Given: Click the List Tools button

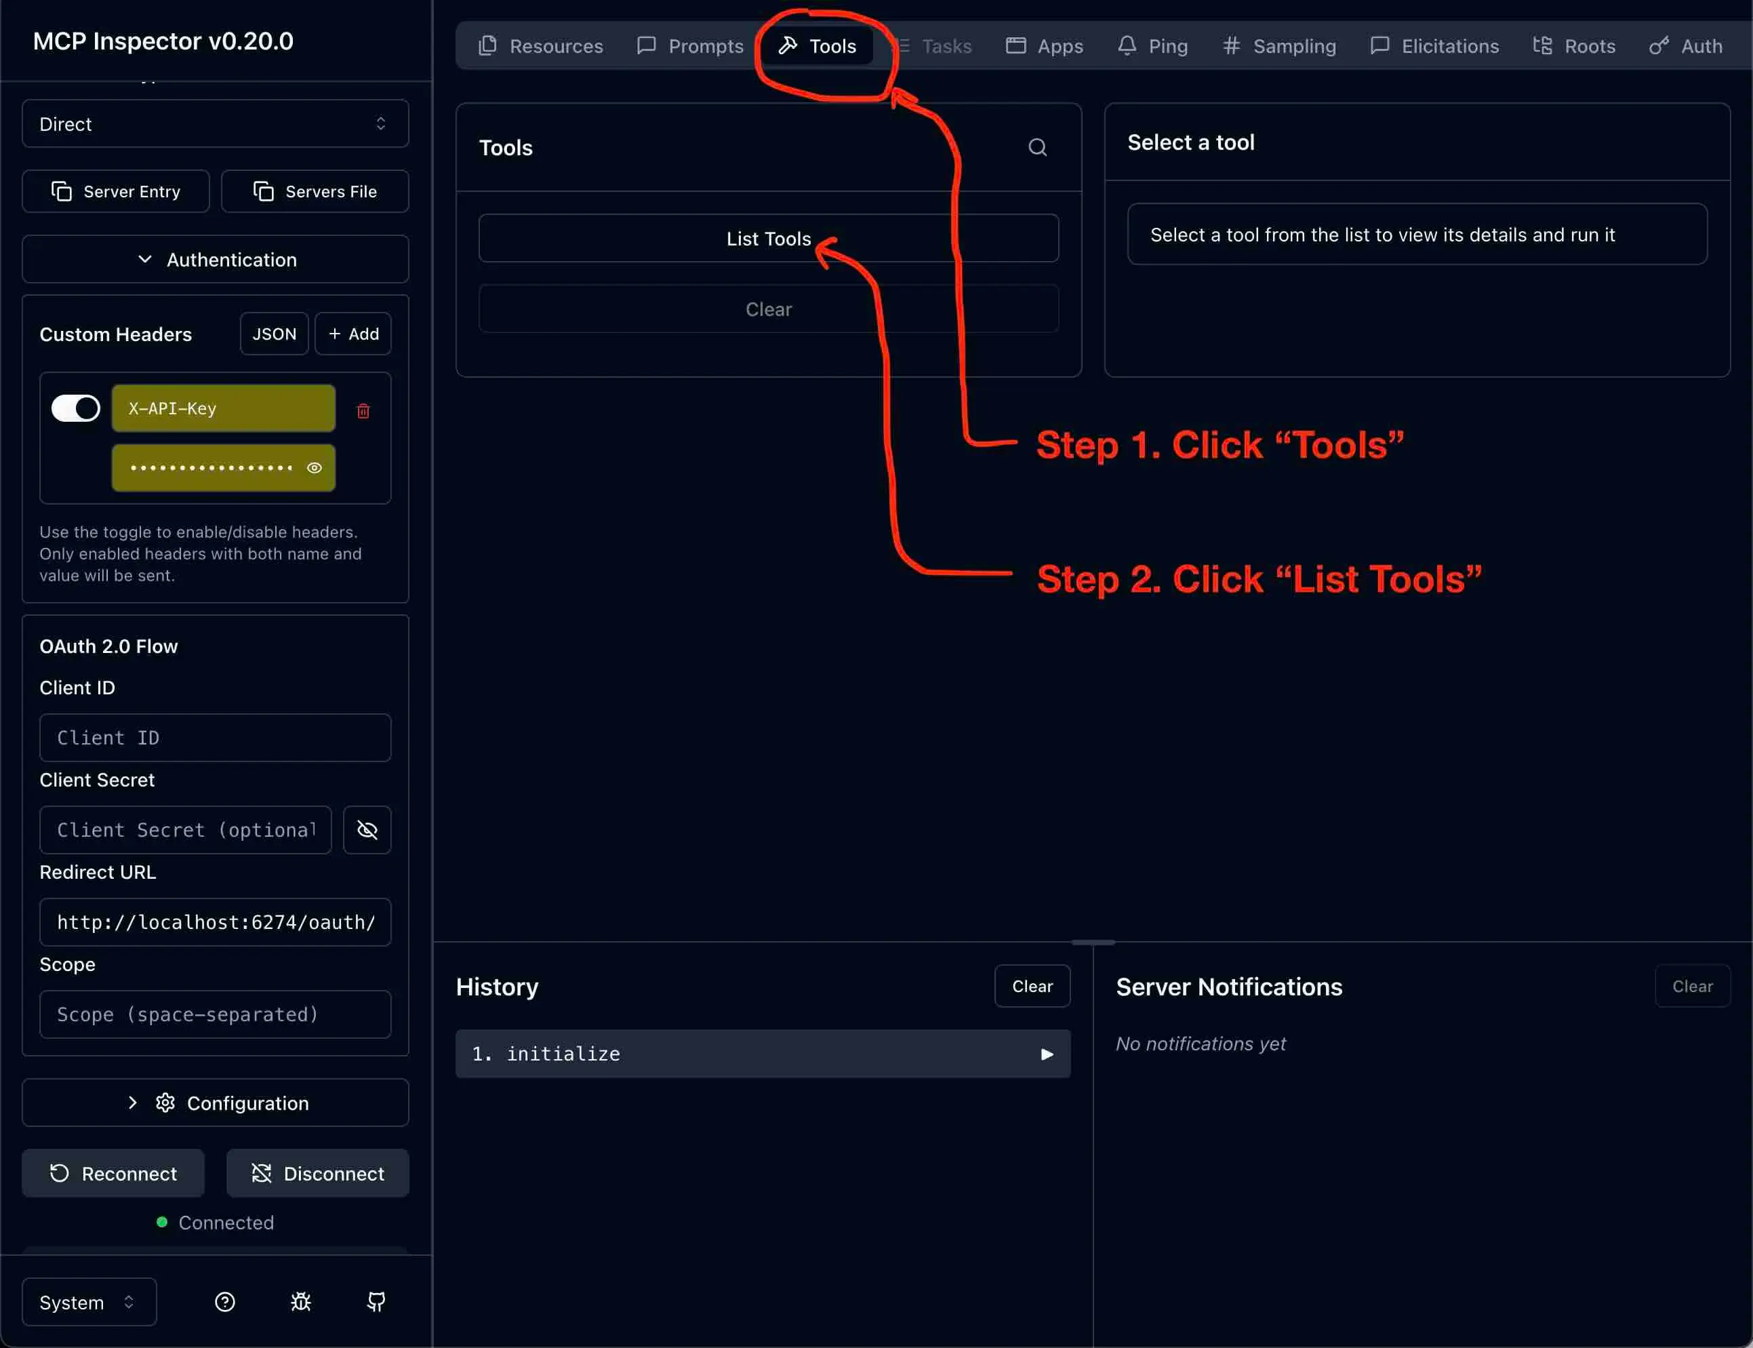Looking at the screenshot, I should [x=767, y=238].
